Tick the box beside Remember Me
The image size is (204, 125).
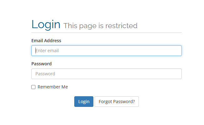tap(34, 87)
